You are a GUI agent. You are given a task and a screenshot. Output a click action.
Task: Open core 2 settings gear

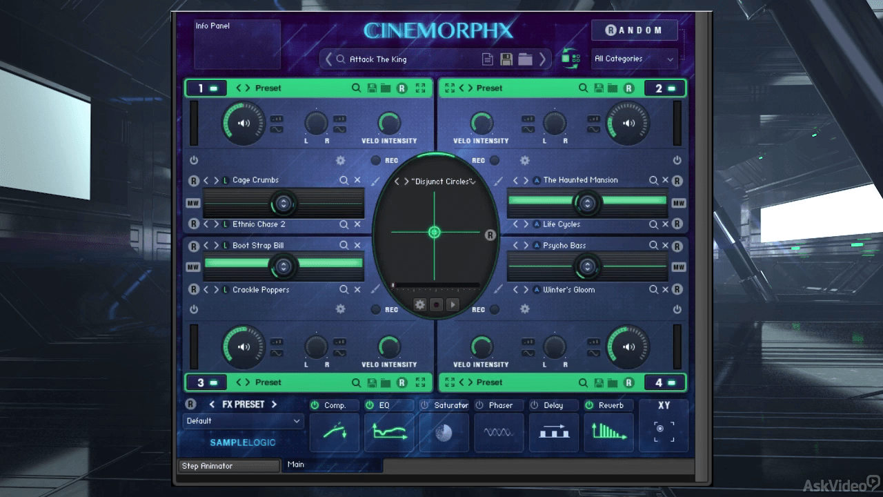tap(524, 160)
